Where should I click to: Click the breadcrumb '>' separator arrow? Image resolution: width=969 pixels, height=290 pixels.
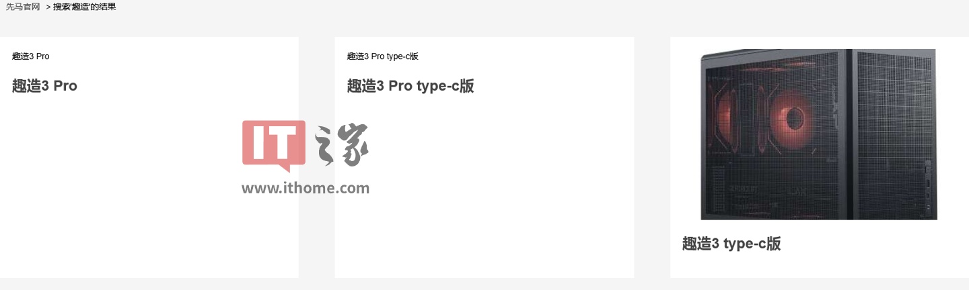pyautogui.click(x=48, y=7)
